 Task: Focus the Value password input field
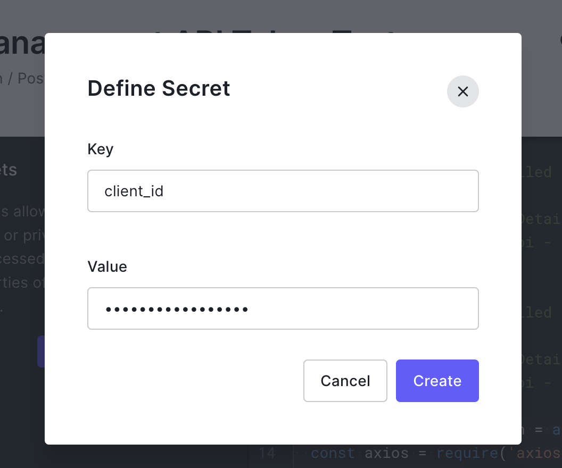[x=283, y=308]
